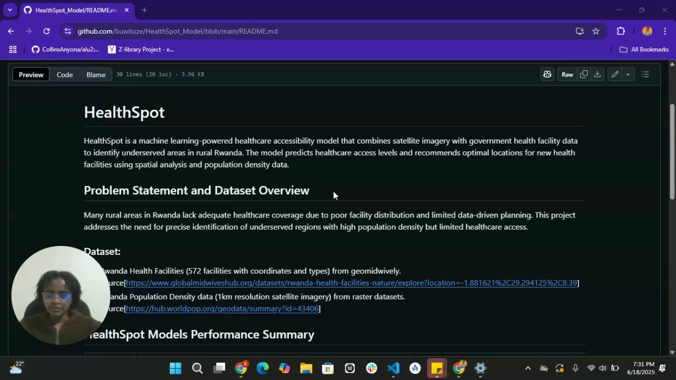Close the HealthSpot_Model README browser tab
The image size is (676, 380).
[x=127, y=10]
